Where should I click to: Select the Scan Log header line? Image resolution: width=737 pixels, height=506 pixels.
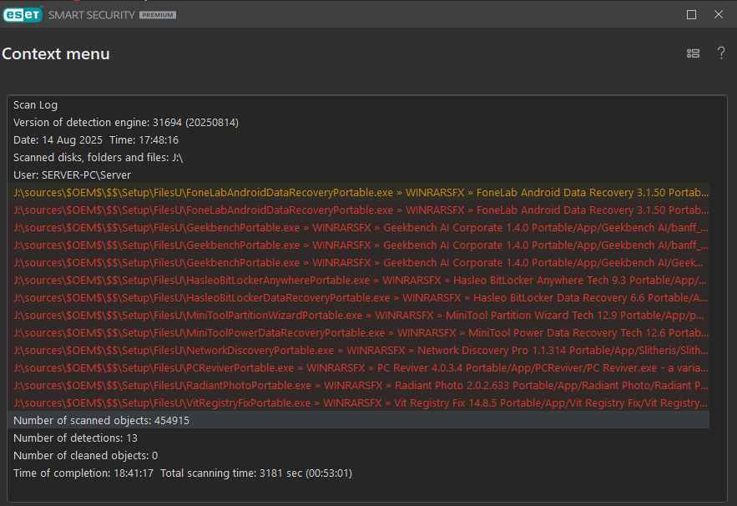[x=359, y=105]
